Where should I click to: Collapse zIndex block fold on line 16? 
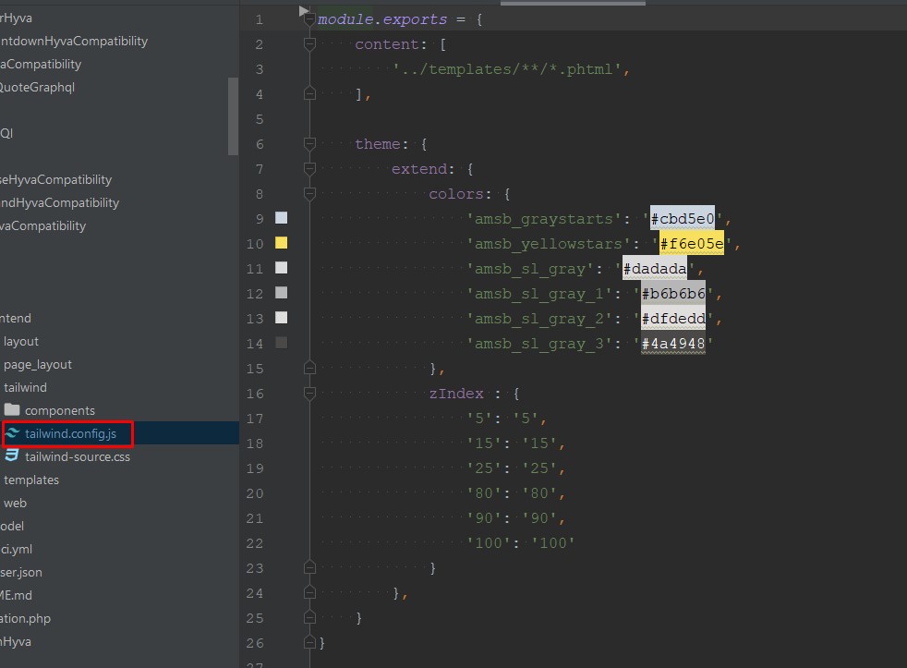pyautogui.click(x=309, y=393)
